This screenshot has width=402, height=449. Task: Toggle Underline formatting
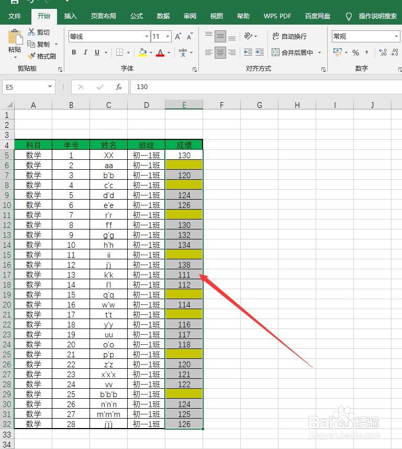pos(97,52)
